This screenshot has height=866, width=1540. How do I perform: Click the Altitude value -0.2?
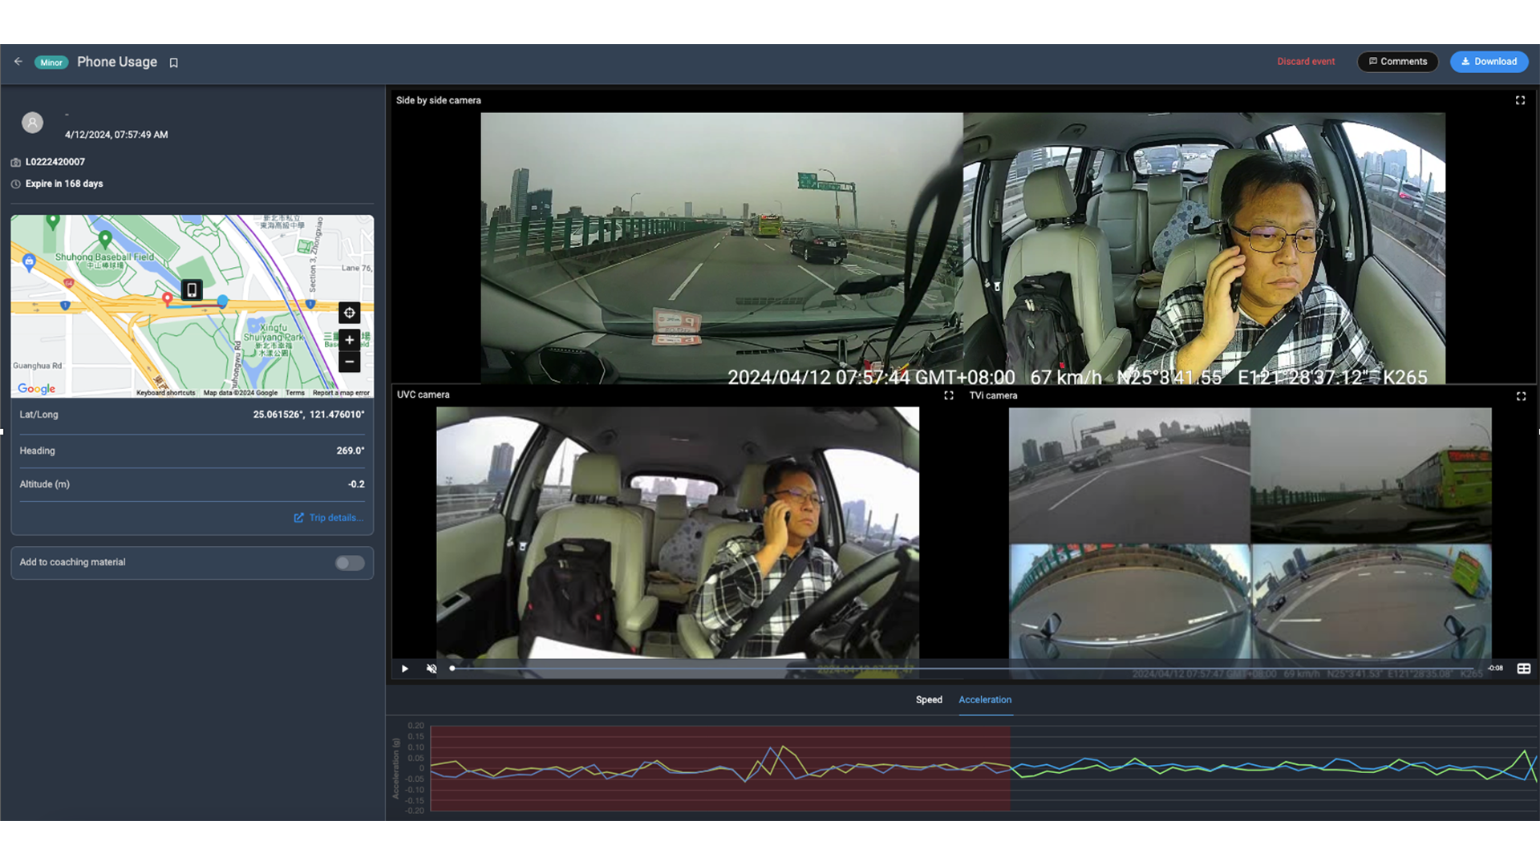click(356, 484)
